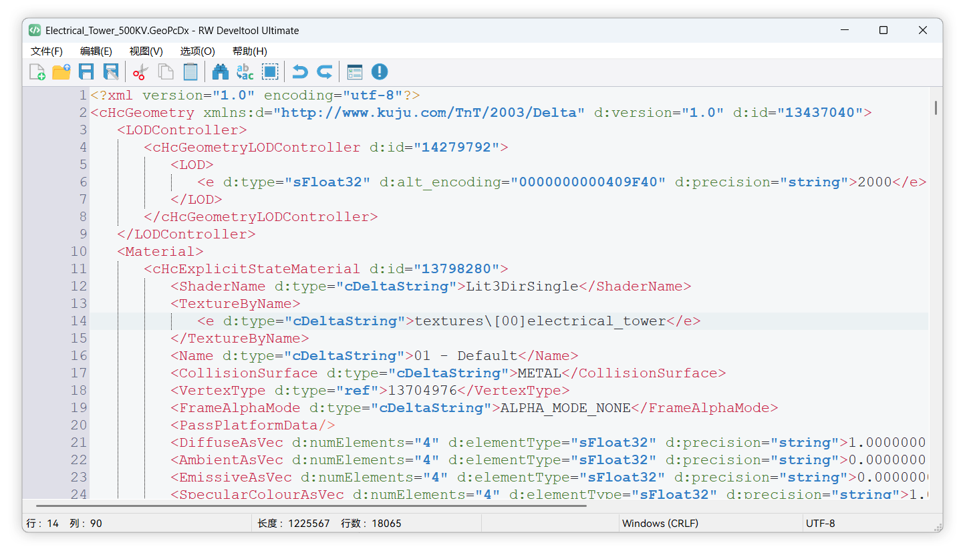This screenshot has height=553, width=965.
Task: Save the document as a new file
Action: click(x=111, y=71)
